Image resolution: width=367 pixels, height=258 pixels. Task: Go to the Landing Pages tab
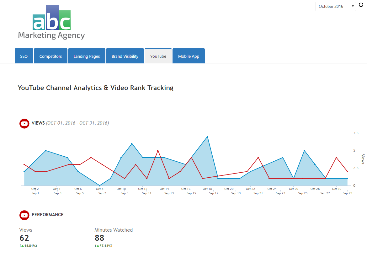point(87,56)
